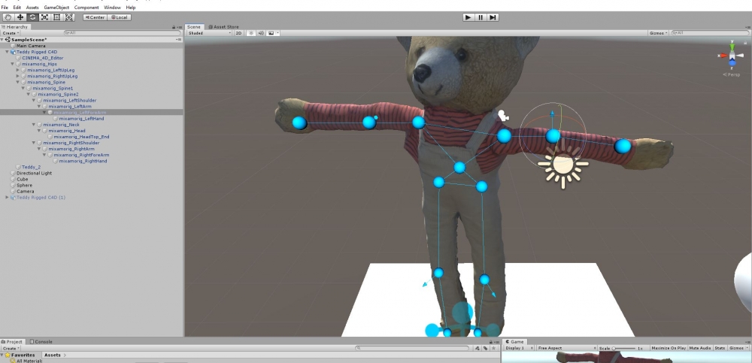
Task: Toggle scene lighting with the sun icon
Action: [x=251, y=33]
